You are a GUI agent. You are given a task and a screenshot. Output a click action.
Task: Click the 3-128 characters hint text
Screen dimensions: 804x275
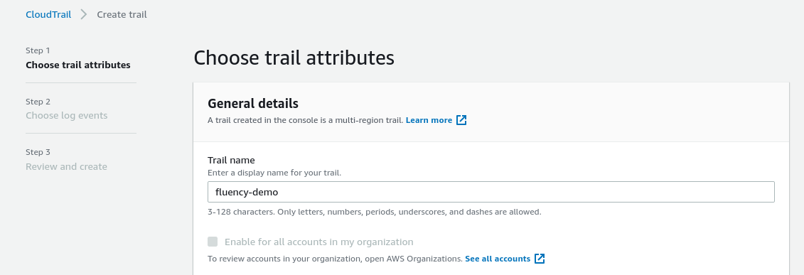tap(375, 212)
